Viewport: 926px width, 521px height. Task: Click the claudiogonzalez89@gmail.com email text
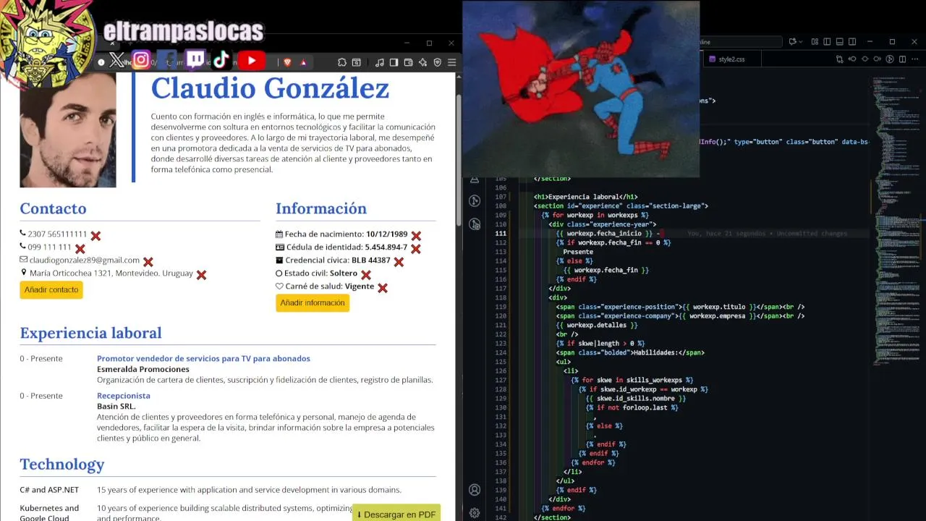click(85, 260)
